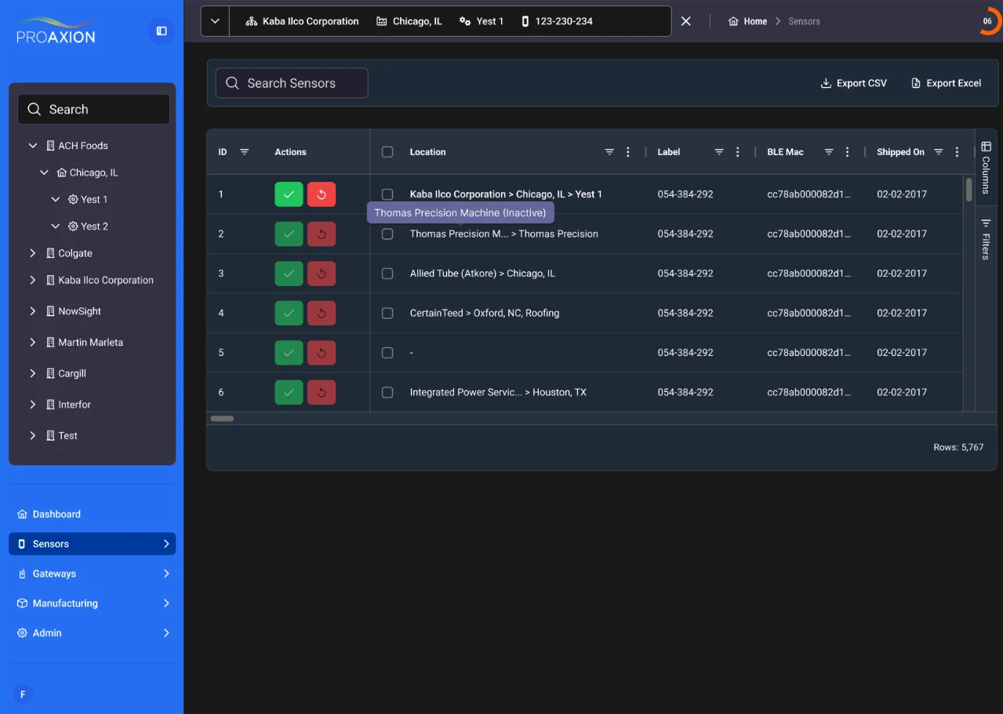Expand the Test tree node
This screenshot has height=714, width=1003.
[x=33, y=436]
